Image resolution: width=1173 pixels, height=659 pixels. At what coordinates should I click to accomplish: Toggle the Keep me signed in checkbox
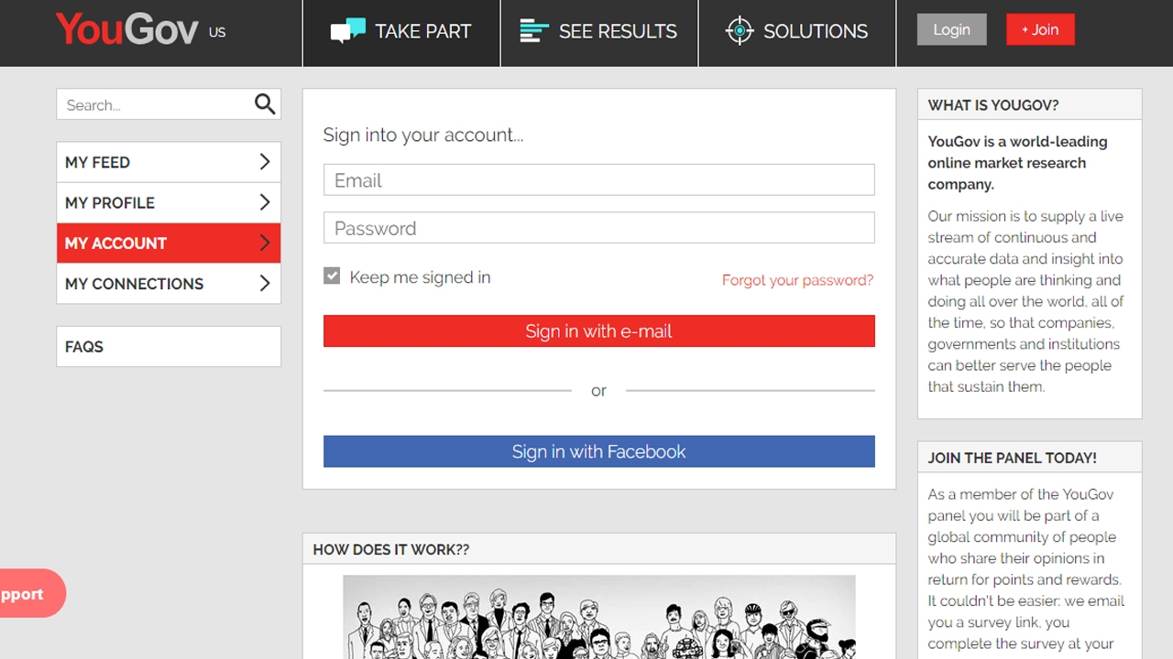(332, 275)
